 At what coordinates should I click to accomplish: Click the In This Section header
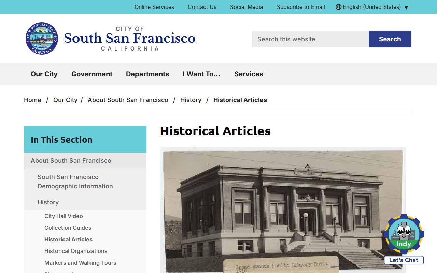click(85, 139)
